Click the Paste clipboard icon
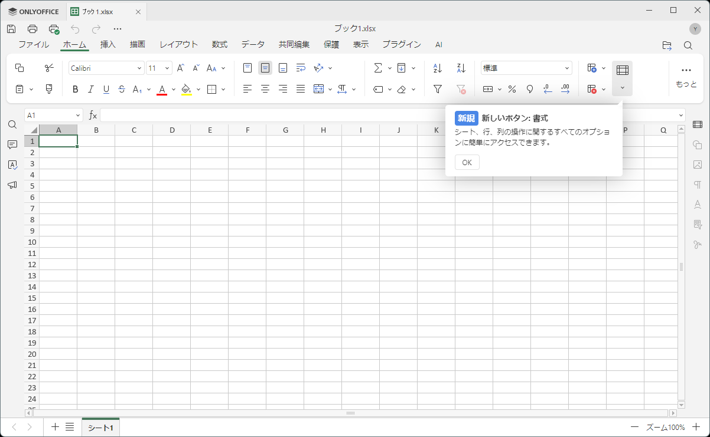 (x=19, y=89)
